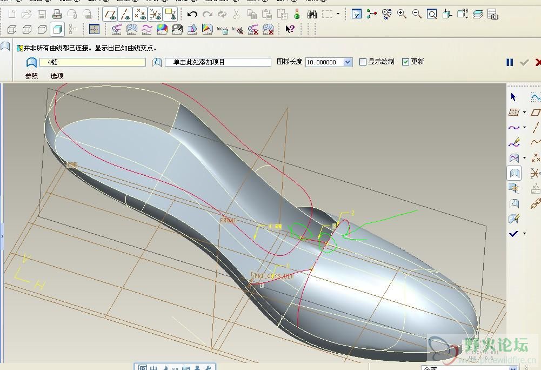This screenshot has width=541, height=370.
Task: Switch to wireframe display style
Action: [x=12, y=29]
